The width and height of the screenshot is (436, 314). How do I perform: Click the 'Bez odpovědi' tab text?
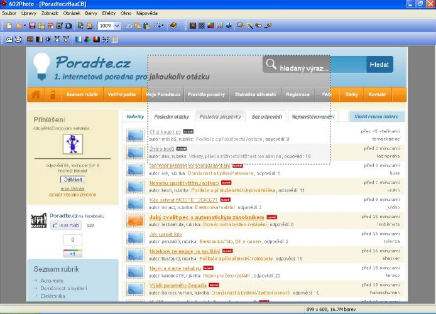point(267,117)
